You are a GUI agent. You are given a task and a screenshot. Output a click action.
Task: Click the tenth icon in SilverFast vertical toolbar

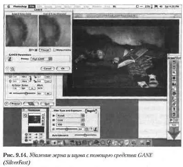(x=174, y=109)
